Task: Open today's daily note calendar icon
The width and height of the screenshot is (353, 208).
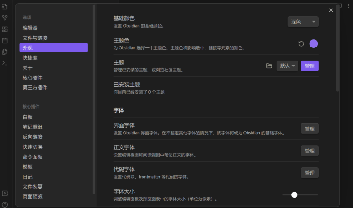Action: click(5, 41)
